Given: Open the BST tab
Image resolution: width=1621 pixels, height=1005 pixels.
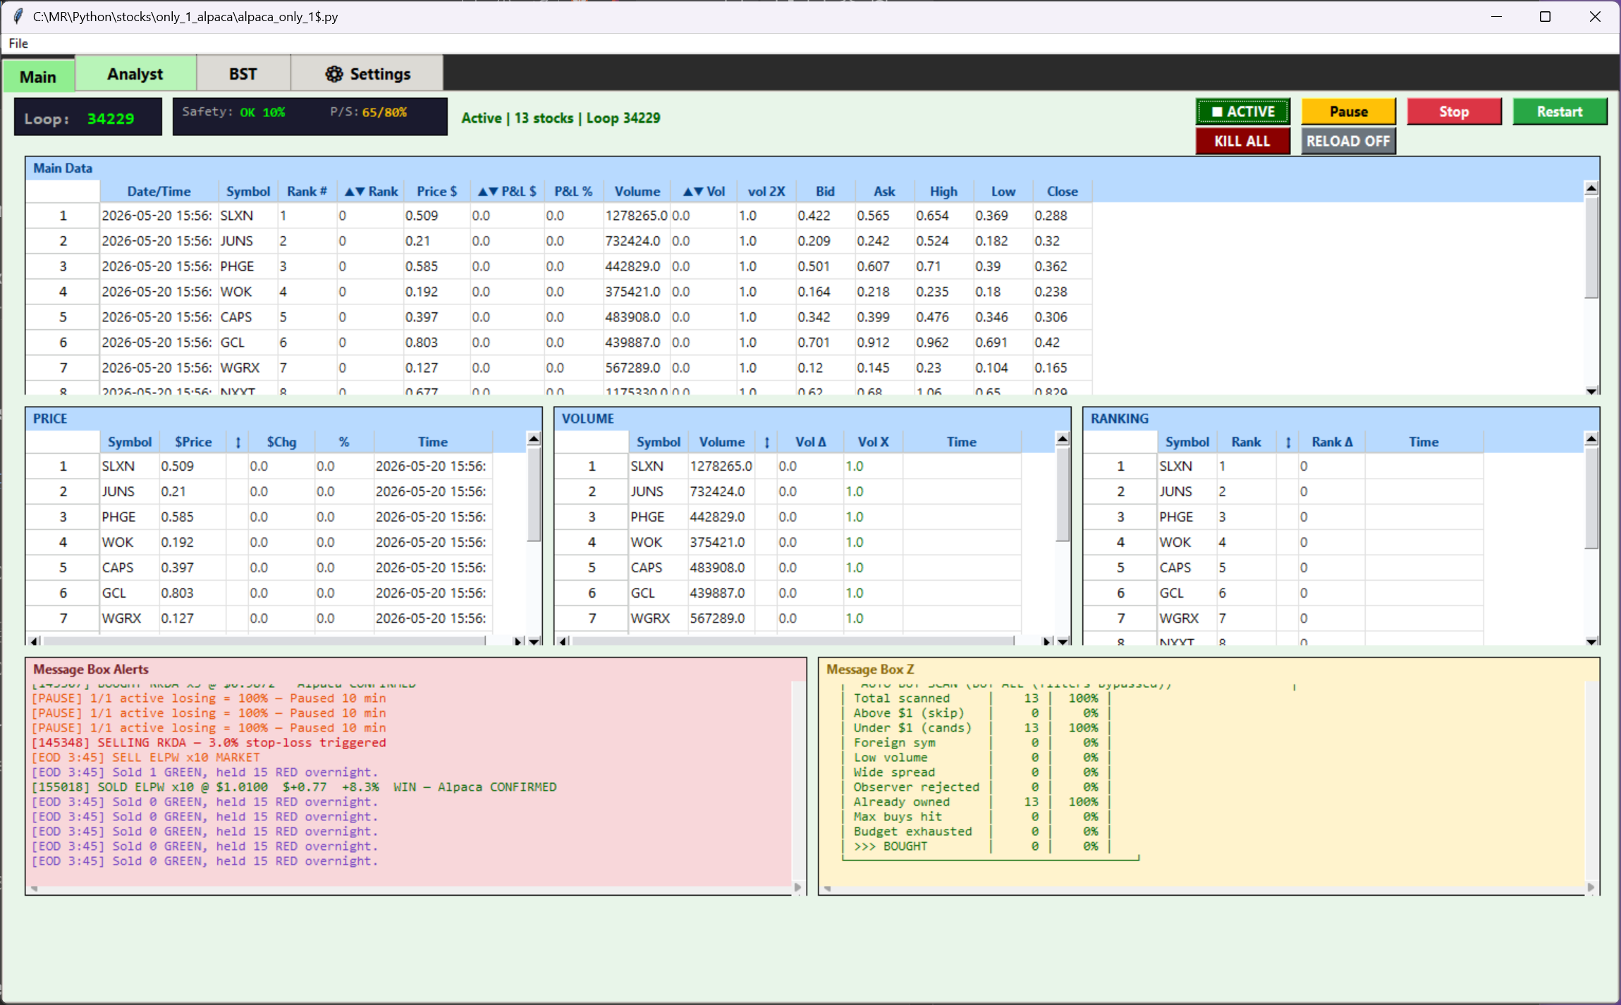Looking at the screenshot, I should pyautogui.click(x=243, y=74).
